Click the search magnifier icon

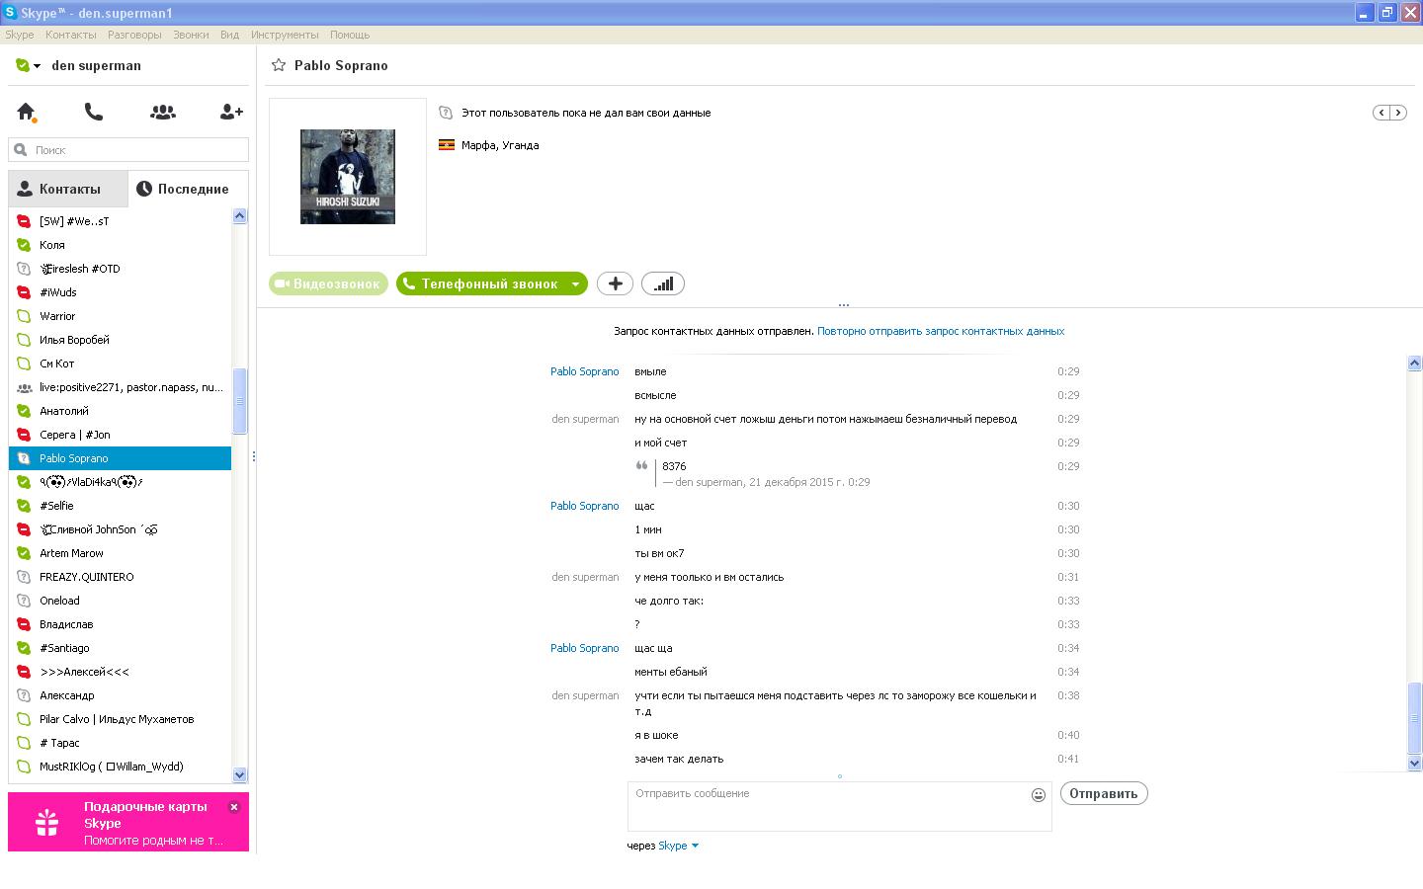point(21,150)
